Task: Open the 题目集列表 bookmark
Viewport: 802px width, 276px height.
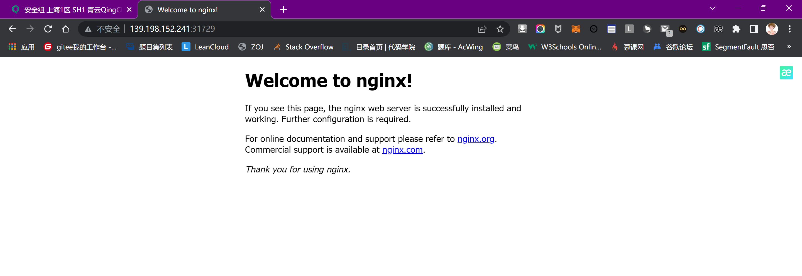Action: [150, 47]
